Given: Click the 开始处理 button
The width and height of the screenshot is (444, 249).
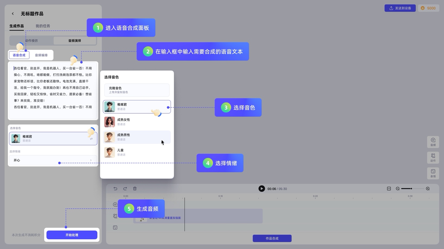Looking at the screenshot, I should [x=72, y=235].
